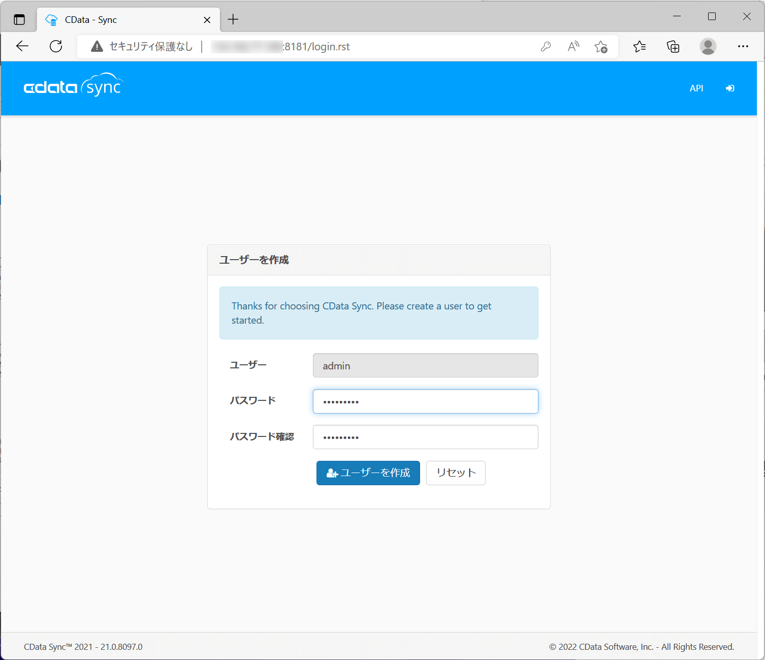Click the ユーザー field label
Viewport: 765px width, 660px height.
click(x=248, y=365)
